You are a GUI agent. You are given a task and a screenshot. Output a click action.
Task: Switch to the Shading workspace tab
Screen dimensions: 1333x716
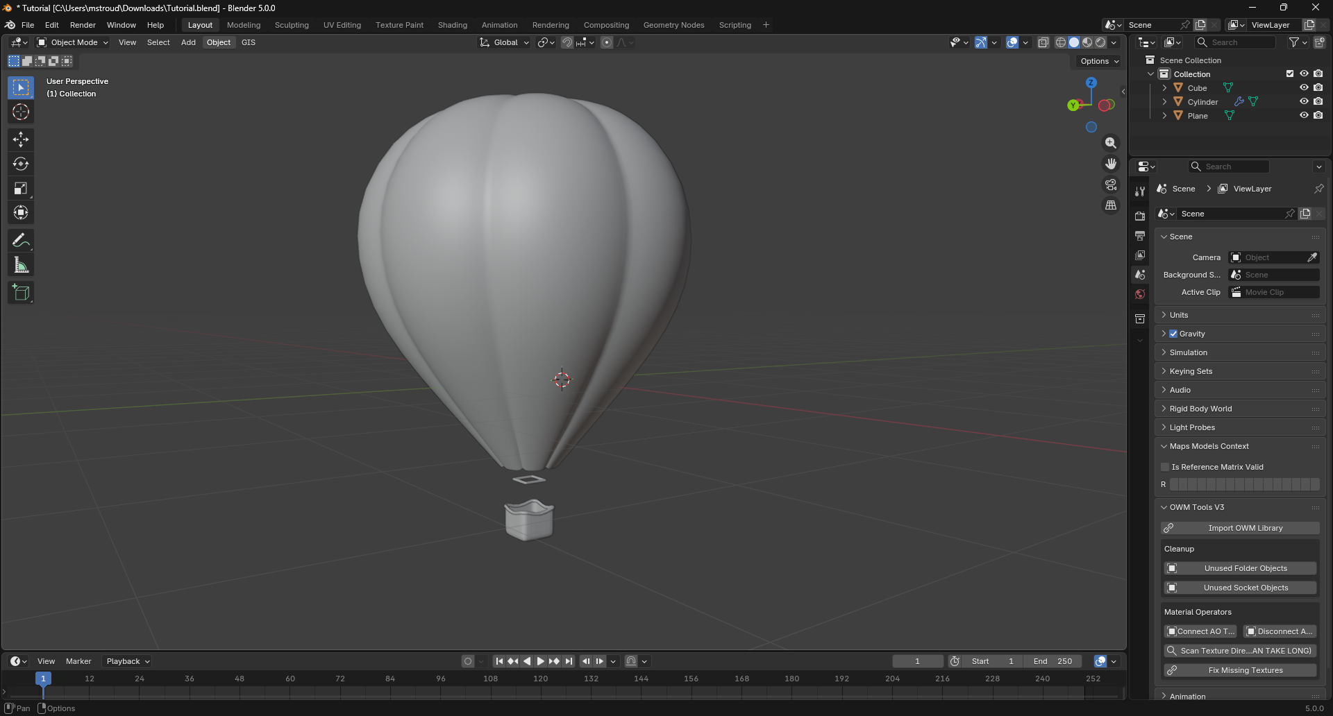pos(453,25)
